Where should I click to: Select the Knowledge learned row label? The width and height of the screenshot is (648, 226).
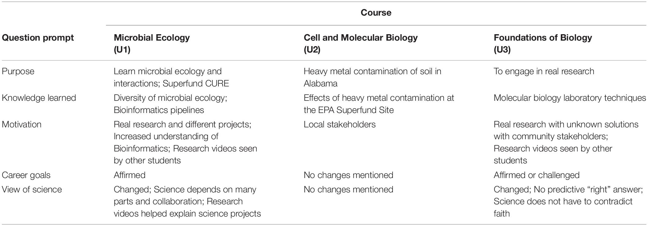[x=39, y=98]
